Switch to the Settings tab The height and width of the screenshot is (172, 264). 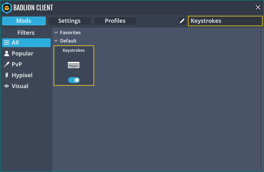point(69,21)
